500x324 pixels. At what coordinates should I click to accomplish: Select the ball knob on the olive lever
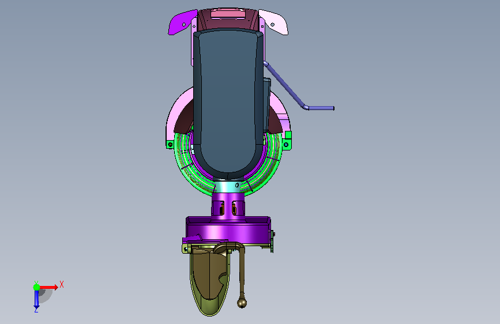coord(242,303)
